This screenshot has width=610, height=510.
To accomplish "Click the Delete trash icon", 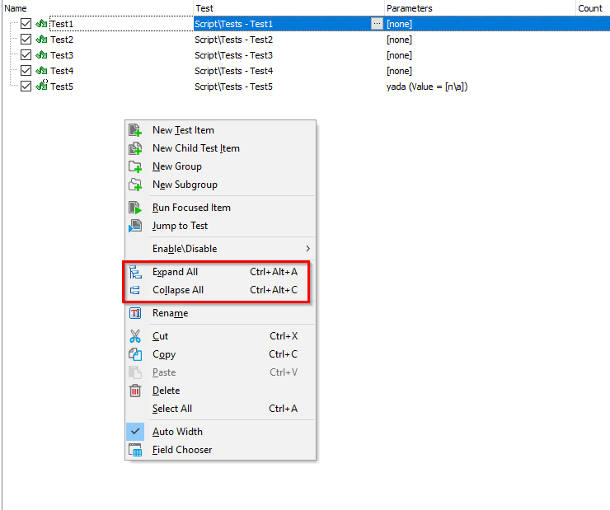I will tap(135, 391).
